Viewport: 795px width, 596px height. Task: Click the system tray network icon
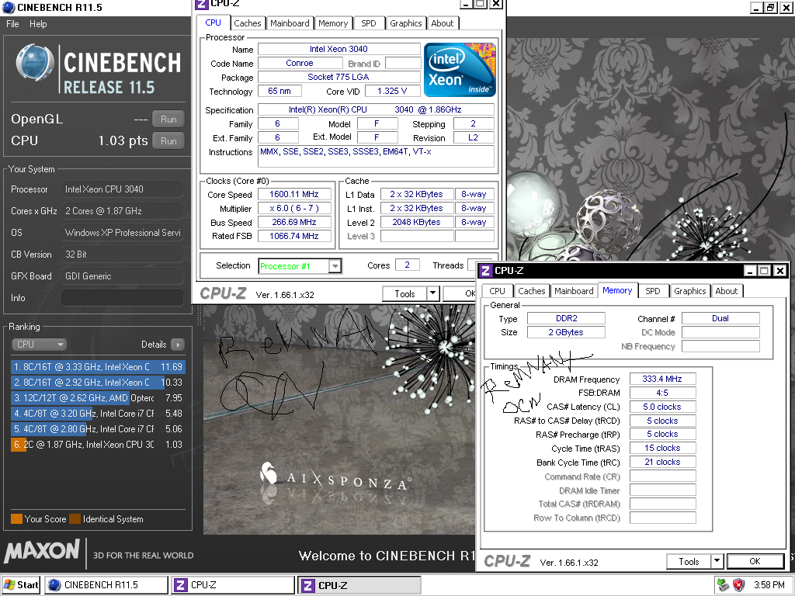coord(724,585)
